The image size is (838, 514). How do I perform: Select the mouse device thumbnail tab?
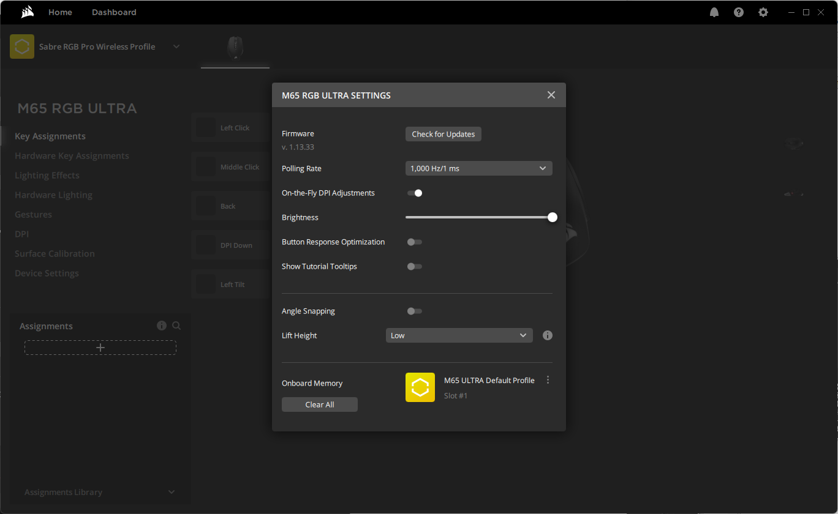[x=235, y=48]
